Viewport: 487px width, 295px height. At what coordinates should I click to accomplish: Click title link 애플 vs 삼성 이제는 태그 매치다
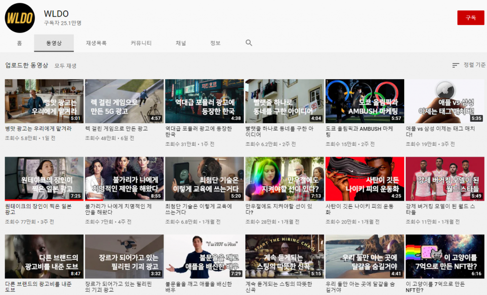pos(440,132)
